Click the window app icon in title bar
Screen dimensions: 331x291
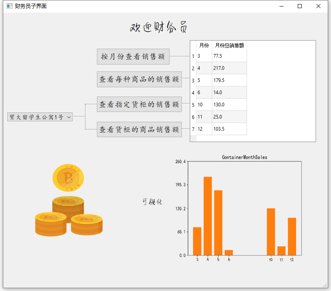pyautogui.click(x=9, y=6)
